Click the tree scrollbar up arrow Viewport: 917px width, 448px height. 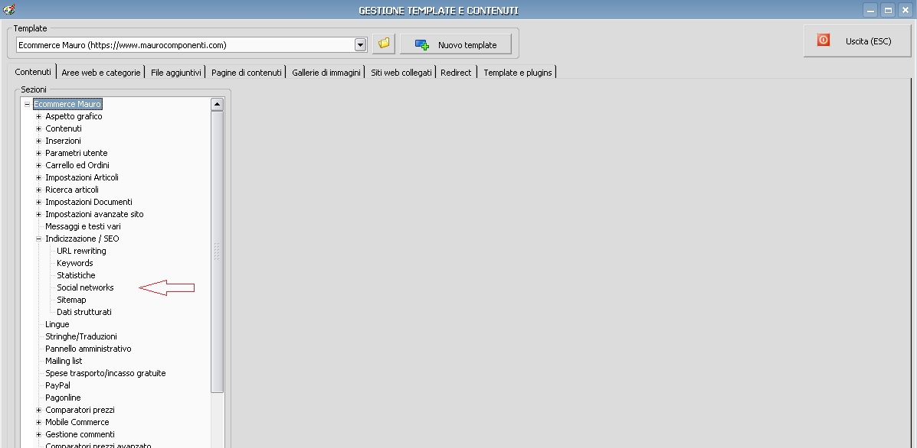[217, 105]
